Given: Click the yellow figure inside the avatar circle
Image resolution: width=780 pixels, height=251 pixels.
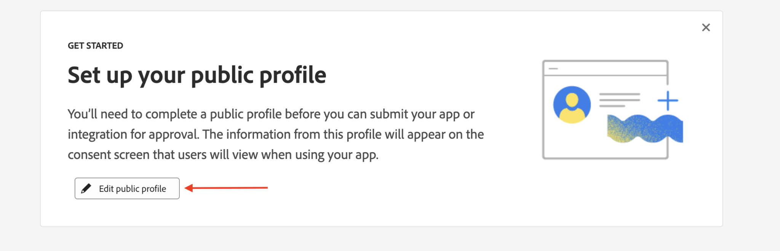Looking at the screenshot, I should coord(572,108).
